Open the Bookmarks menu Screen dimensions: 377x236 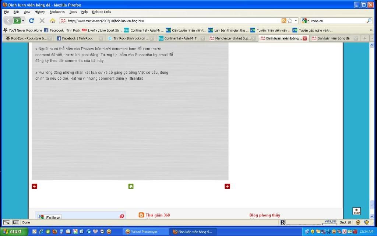57,12
